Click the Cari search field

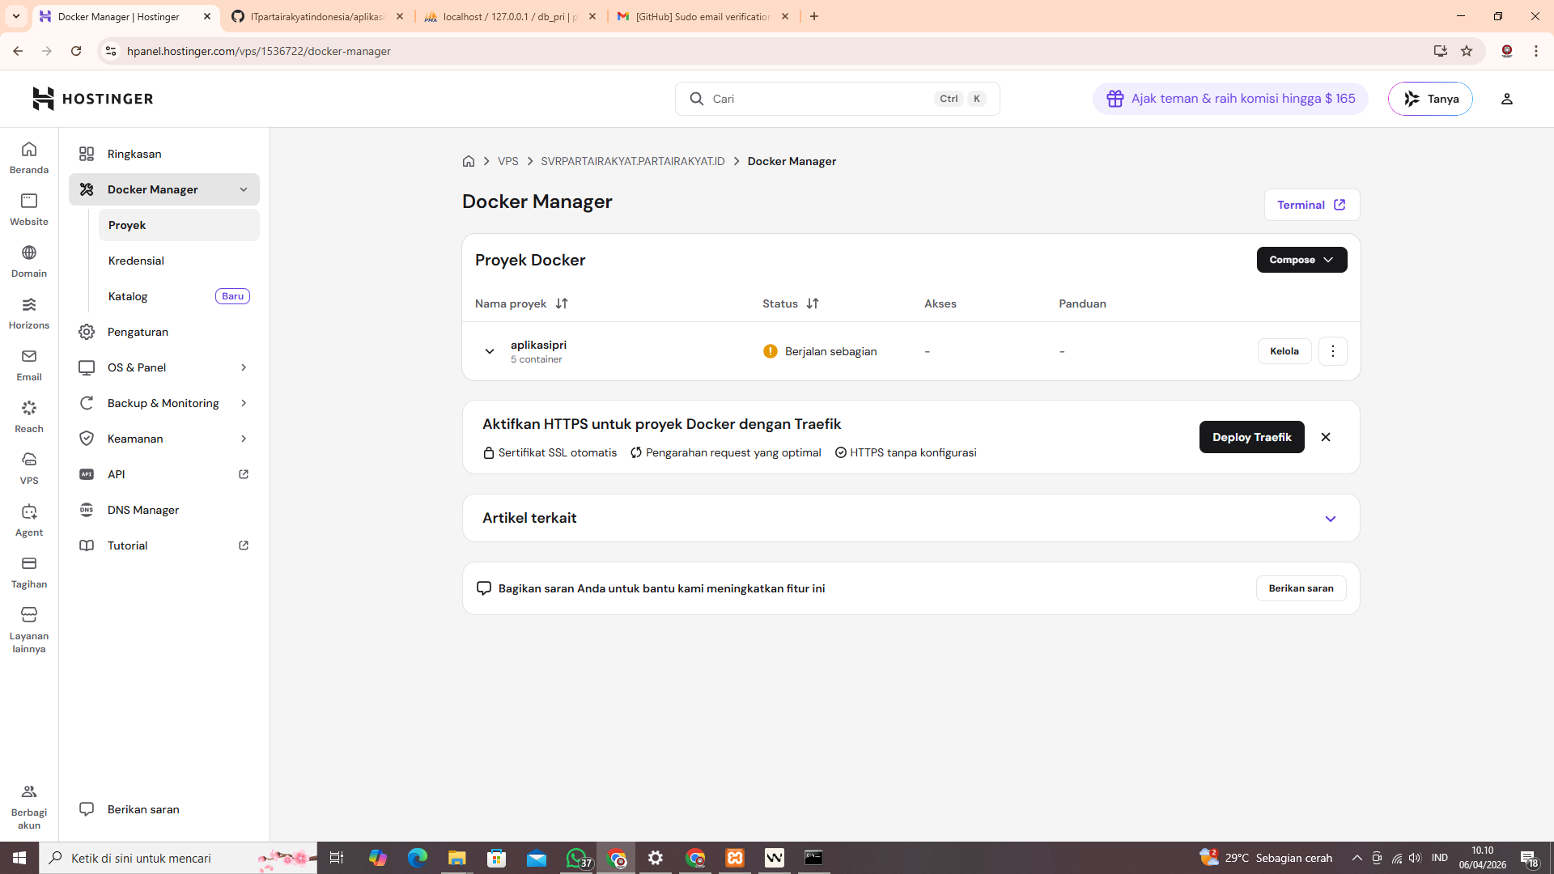817,99
